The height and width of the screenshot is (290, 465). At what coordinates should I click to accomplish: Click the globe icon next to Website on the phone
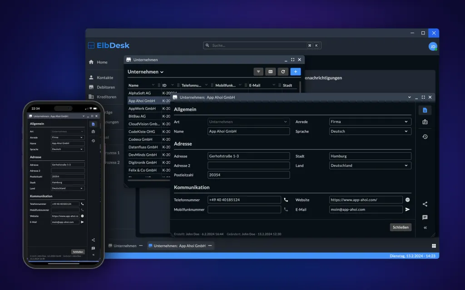(x=83, y=216)
